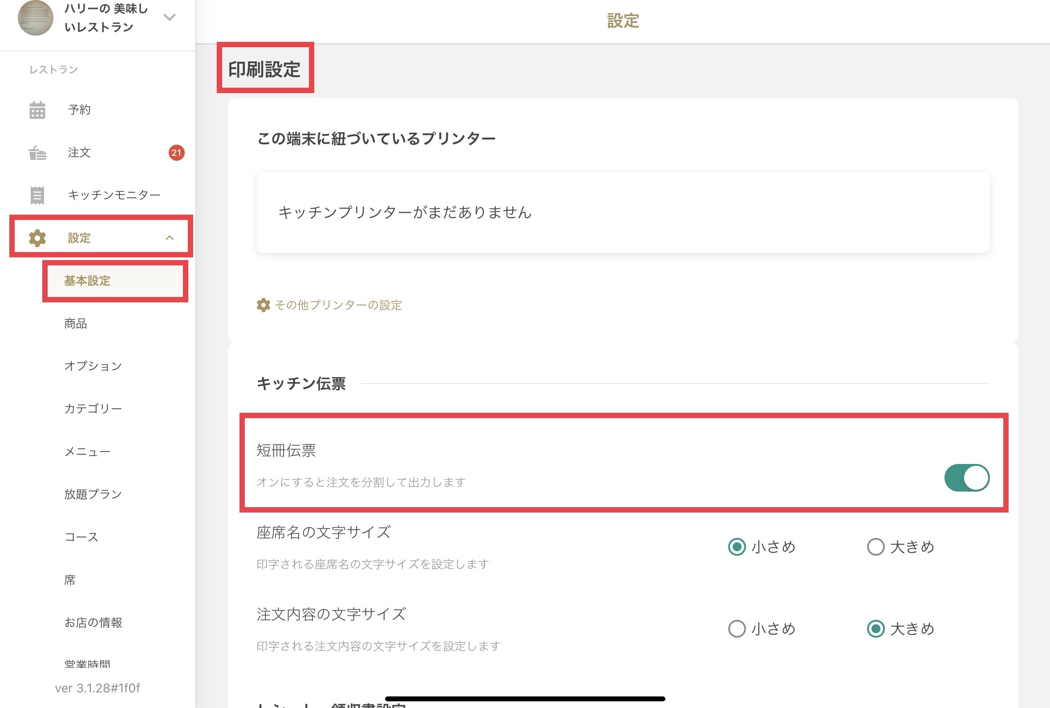Image resolution: width=1050 pixels, height=708 pixels.
Task: Click the restaurant profile avatar
Action: pyautogui.click(x=35, y=18)
